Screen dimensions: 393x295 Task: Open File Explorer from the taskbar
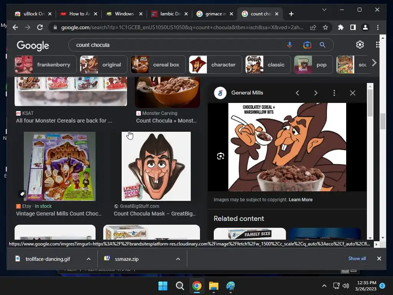click(214, 286)
